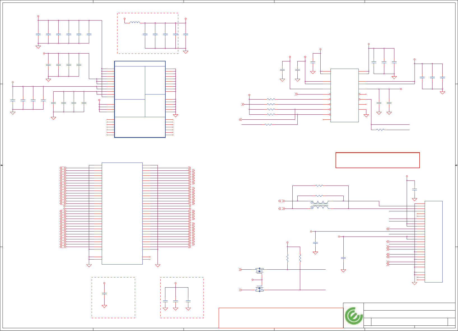Select the outer loop resistor above the choke
458x331 pixels.
tap(319, 186)
